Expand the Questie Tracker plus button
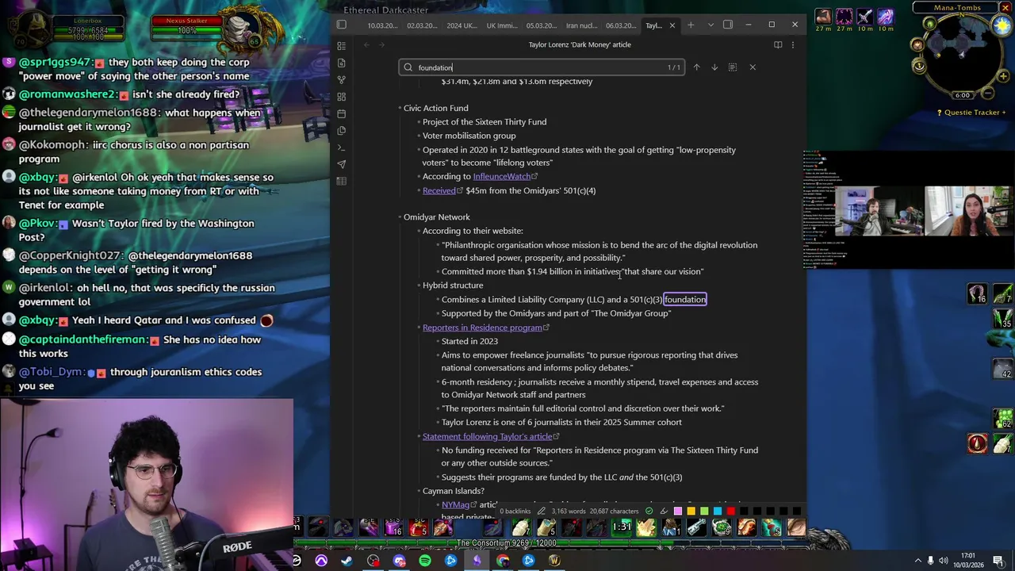 pyautogui.click(x=1003, y=113)
